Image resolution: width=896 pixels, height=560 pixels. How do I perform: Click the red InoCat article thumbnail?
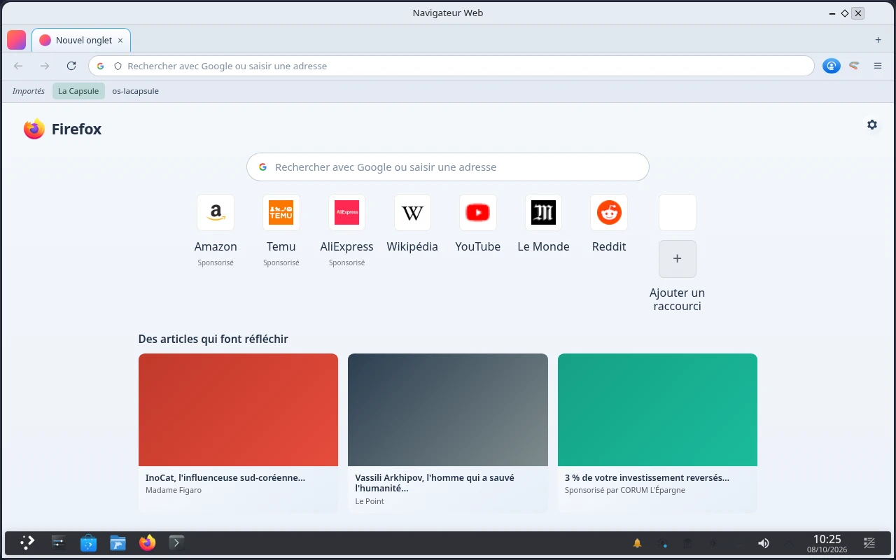[238, 409]
